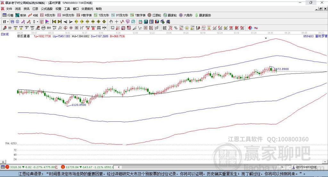Screen dimensions: 328x177
Task: Open the 赢家轮 tool
Action: click(170, 15)
